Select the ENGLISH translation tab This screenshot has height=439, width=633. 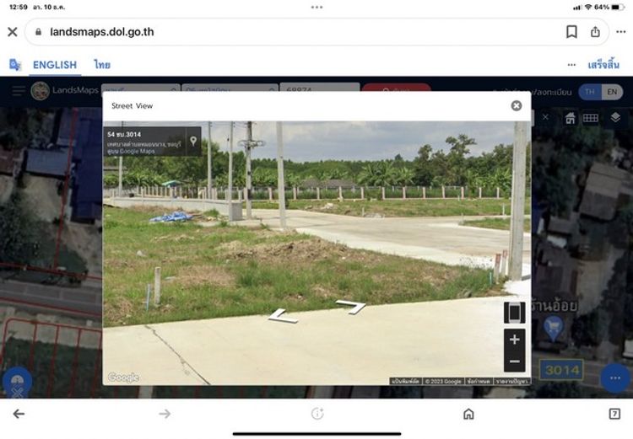click(55, 65)
